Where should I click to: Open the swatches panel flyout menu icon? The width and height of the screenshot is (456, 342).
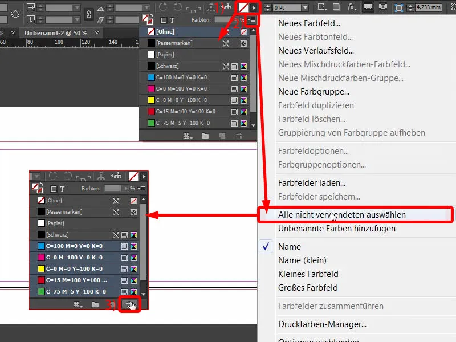pos(252,20)
